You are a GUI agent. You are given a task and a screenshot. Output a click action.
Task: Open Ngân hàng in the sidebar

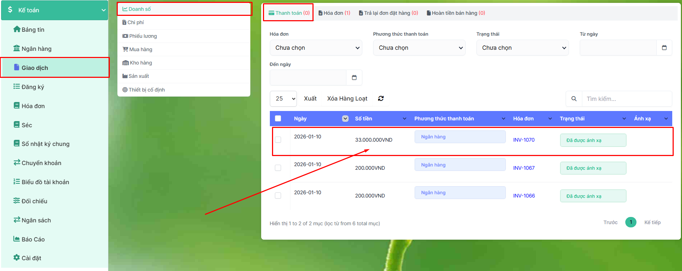click(x=36, y=49)
